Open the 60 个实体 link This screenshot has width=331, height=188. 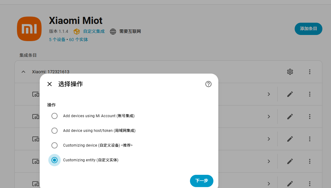[x=79, y=40]
